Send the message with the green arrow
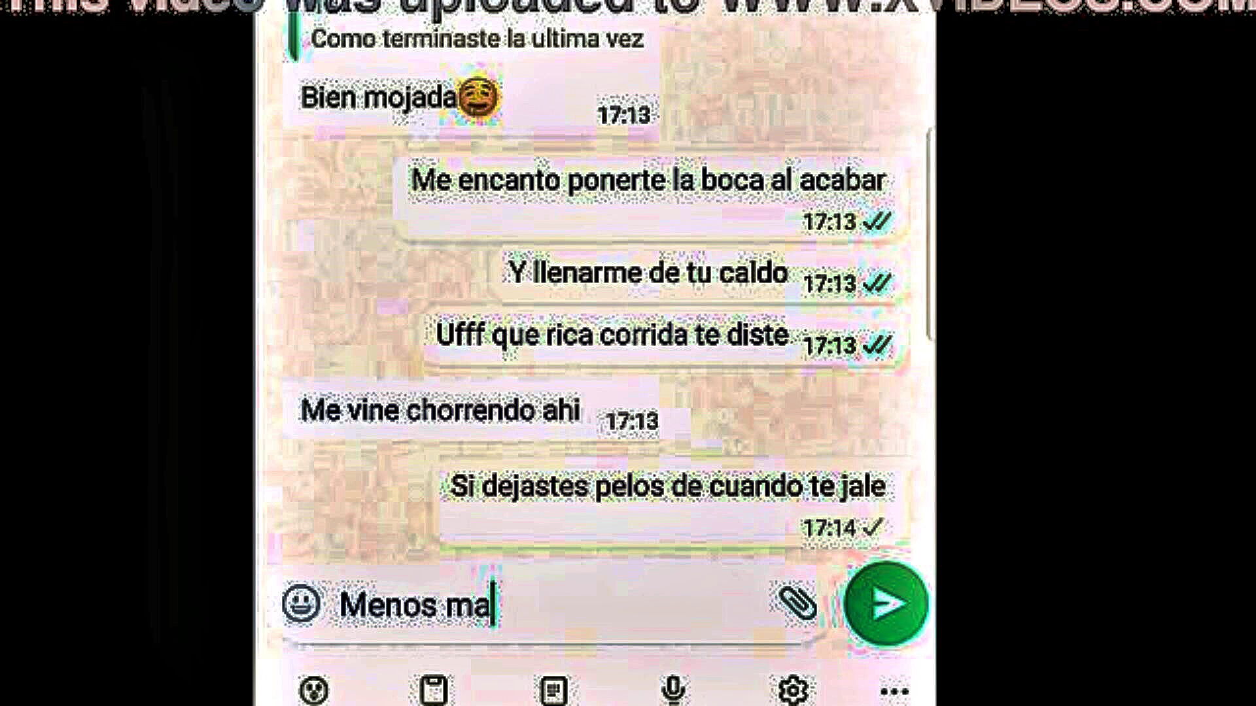The height and width of the screenshot is (706, 1256). 886,603
